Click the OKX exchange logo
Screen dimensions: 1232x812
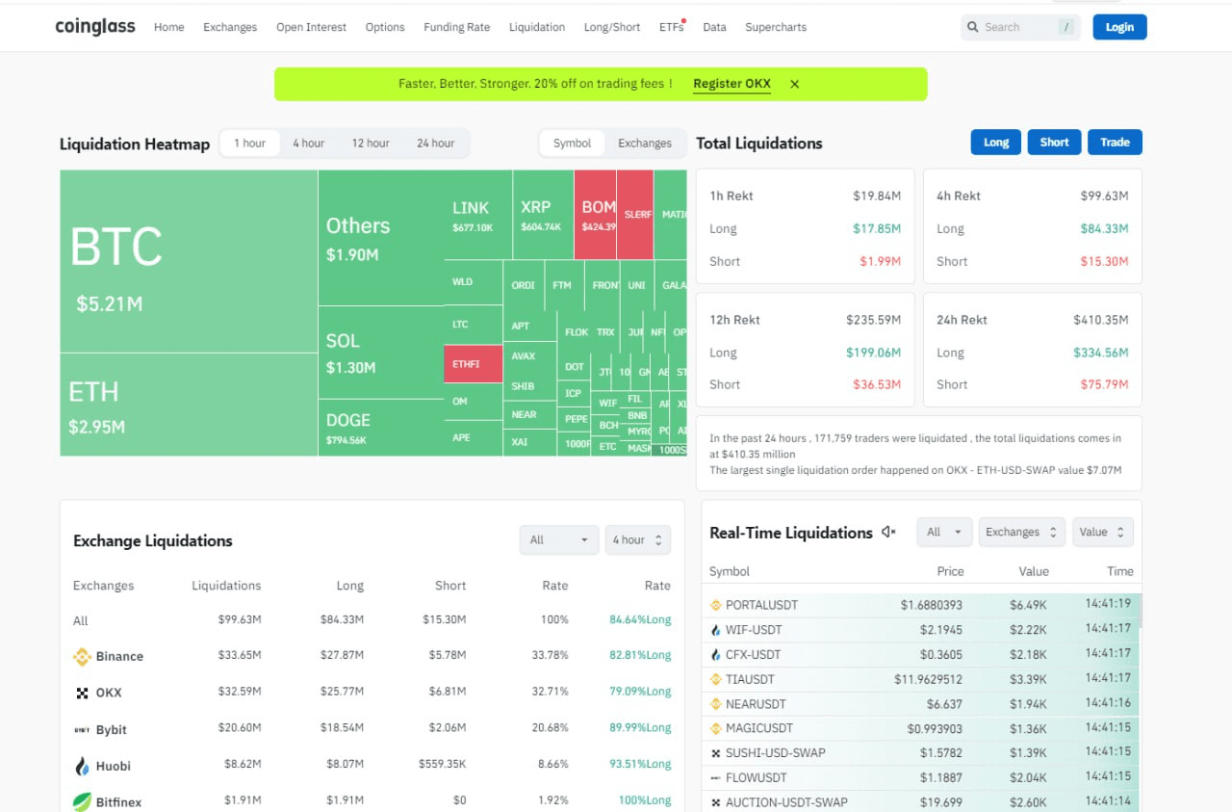82,693
